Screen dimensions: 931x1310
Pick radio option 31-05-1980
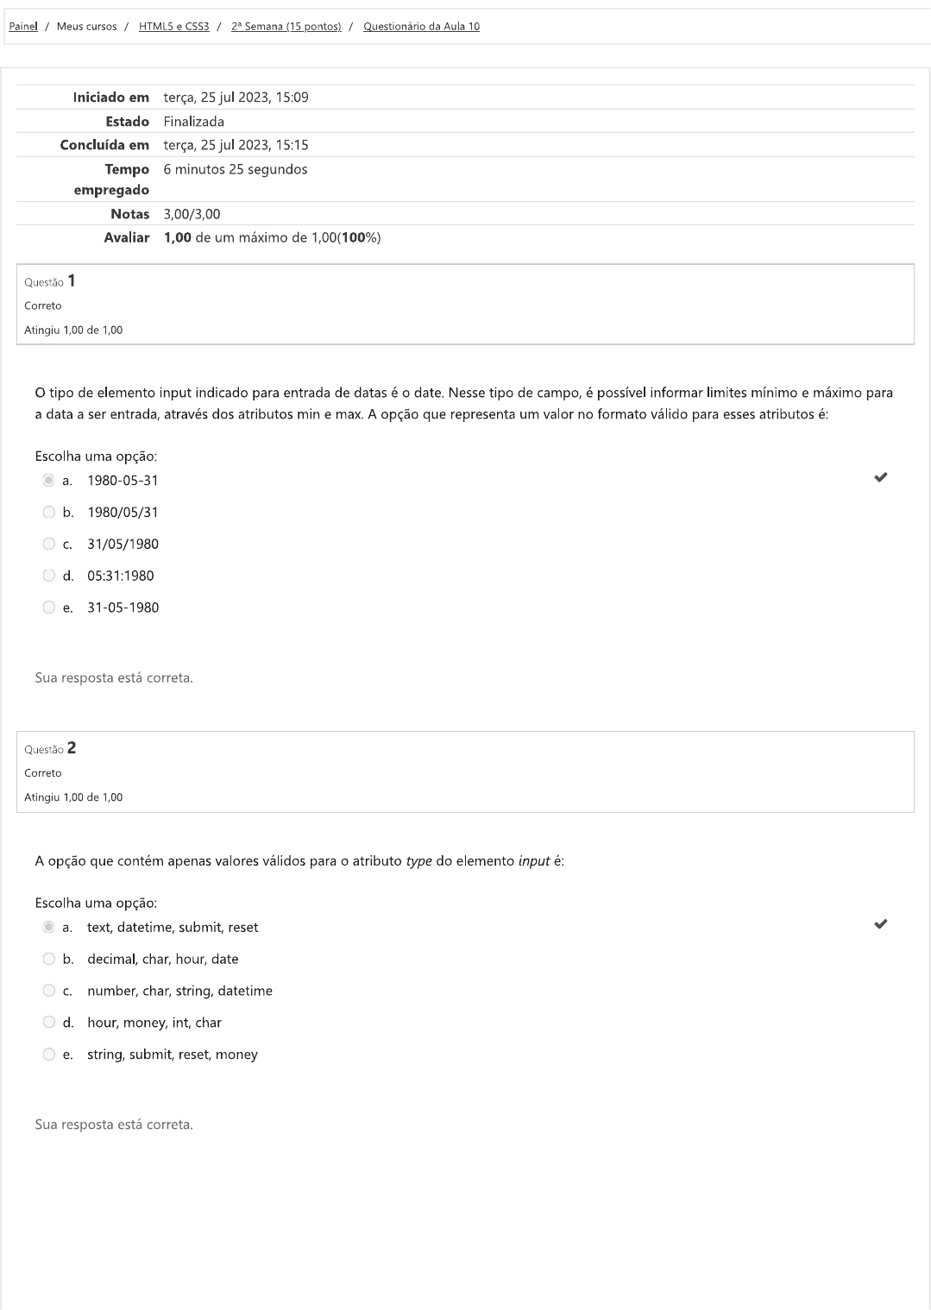pos(49,608)
